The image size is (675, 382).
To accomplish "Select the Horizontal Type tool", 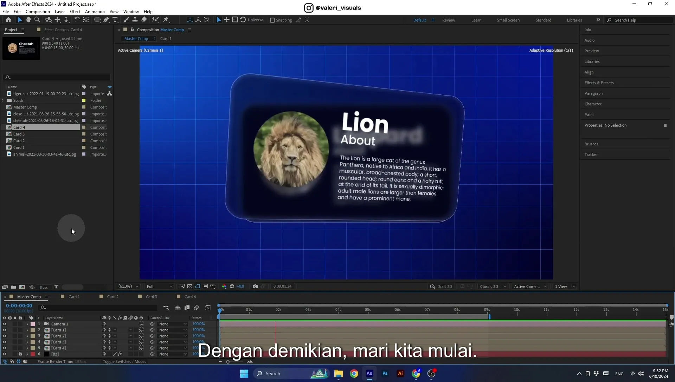I will (x=115, y=20).
